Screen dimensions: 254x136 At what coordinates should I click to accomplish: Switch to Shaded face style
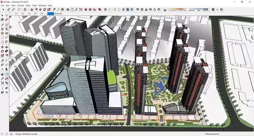tap(123, 9)
